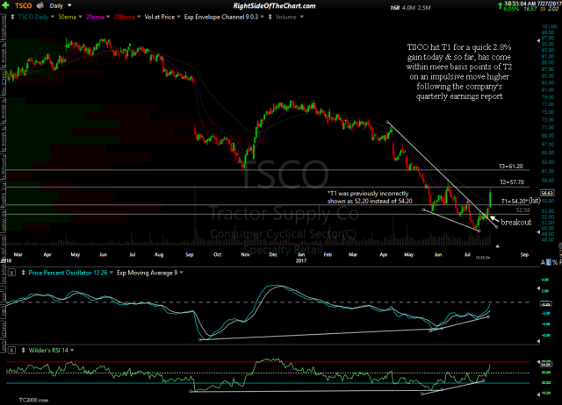Viewport: 562px width, 405px height.
Task: Click the green up-arrow price change indicator
Action: [500, 5]
